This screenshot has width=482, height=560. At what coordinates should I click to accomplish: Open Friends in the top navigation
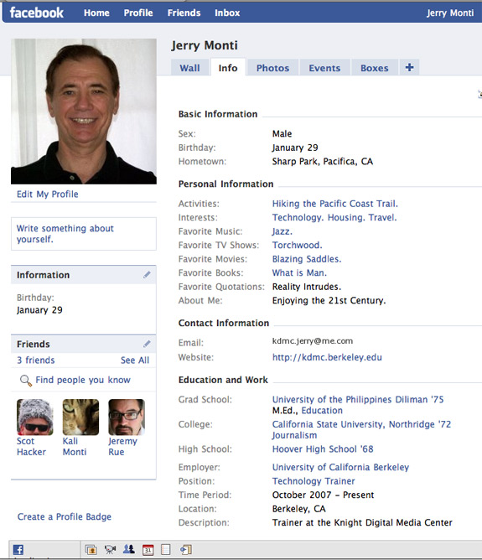[x=184, y=13]
